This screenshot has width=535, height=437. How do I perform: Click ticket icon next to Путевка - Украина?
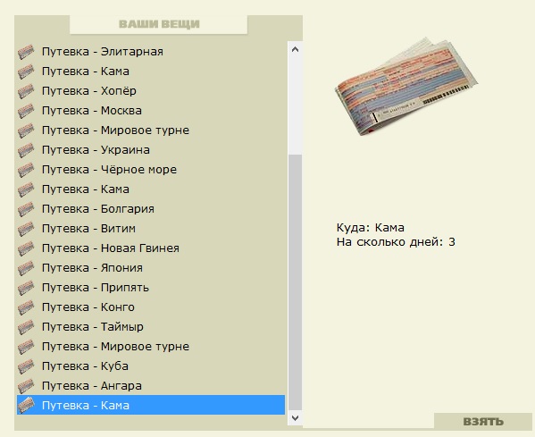click(x=26, y=150)
